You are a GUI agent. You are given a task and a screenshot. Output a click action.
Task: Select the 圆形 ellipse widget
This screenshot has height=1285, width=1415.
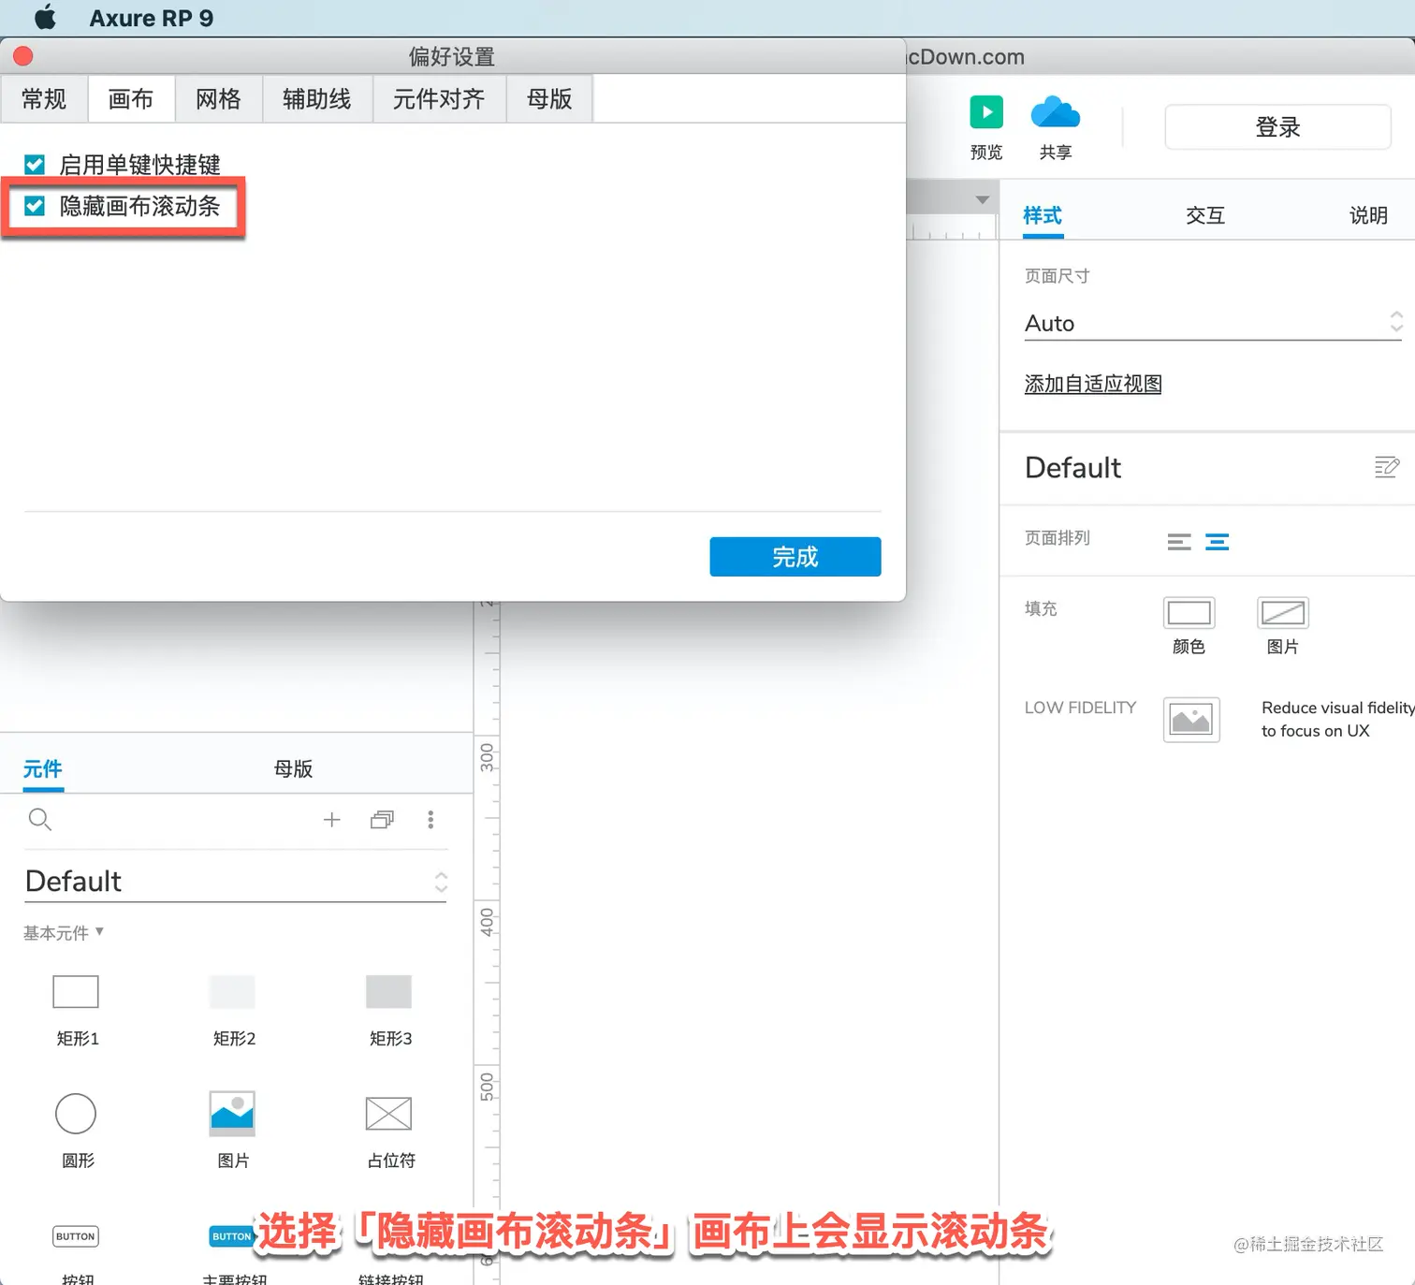tap(76, 1114)
